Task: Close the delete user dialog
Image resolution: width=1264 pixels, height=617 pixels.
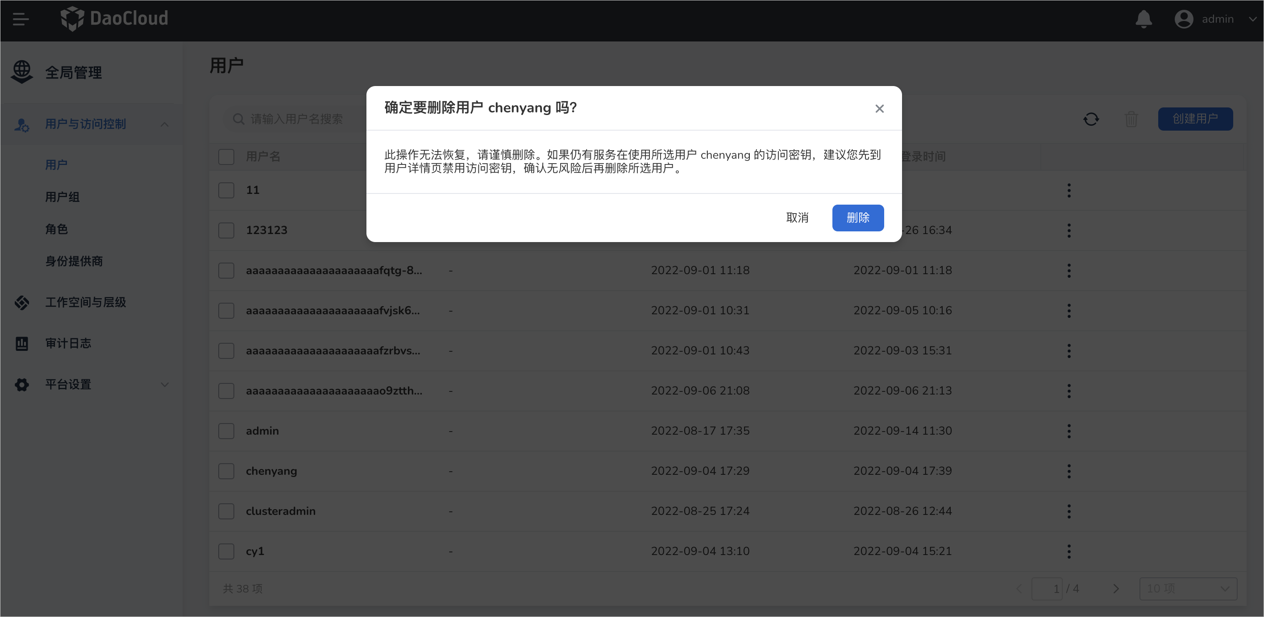Action: [x=879, y=109]
